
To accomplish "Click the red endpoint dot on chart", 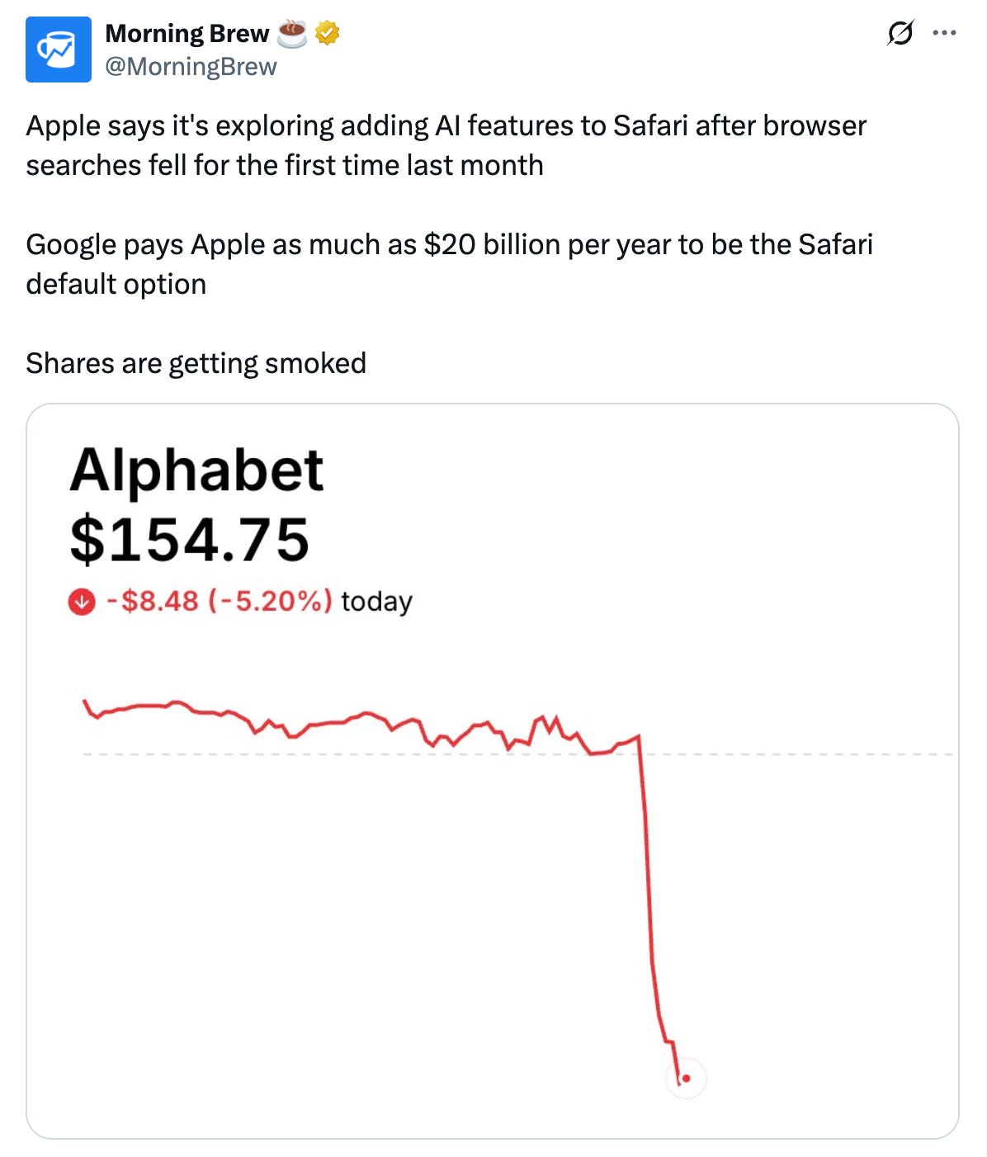I will (x=686, y=1078).
